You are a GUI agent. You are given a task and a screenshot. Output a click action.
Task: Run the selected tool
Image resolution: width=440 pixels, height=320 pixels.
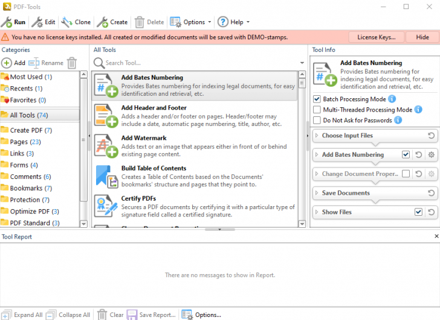(13, 22)
